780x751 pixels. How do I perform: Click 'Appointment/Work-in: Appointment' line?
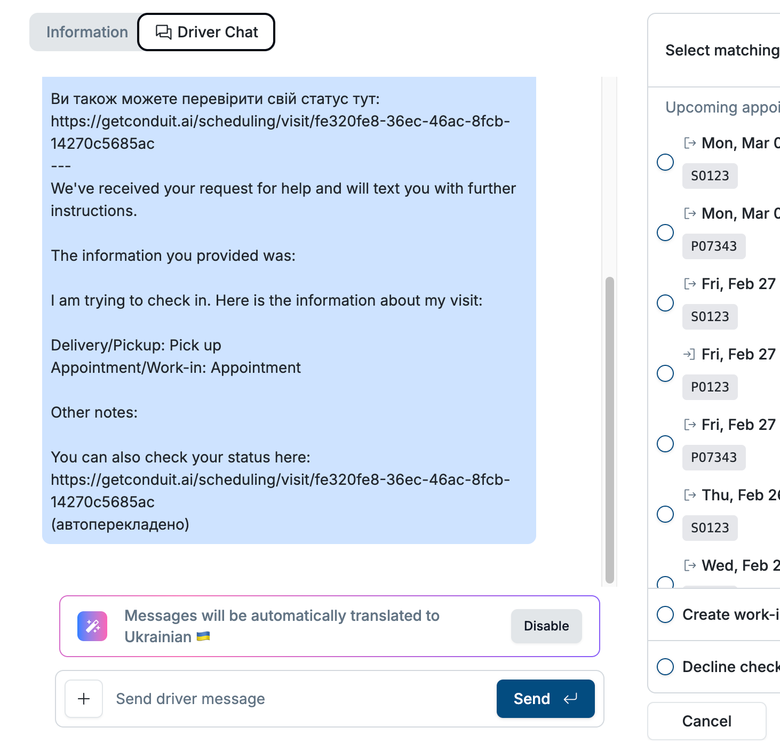[176, 367]
